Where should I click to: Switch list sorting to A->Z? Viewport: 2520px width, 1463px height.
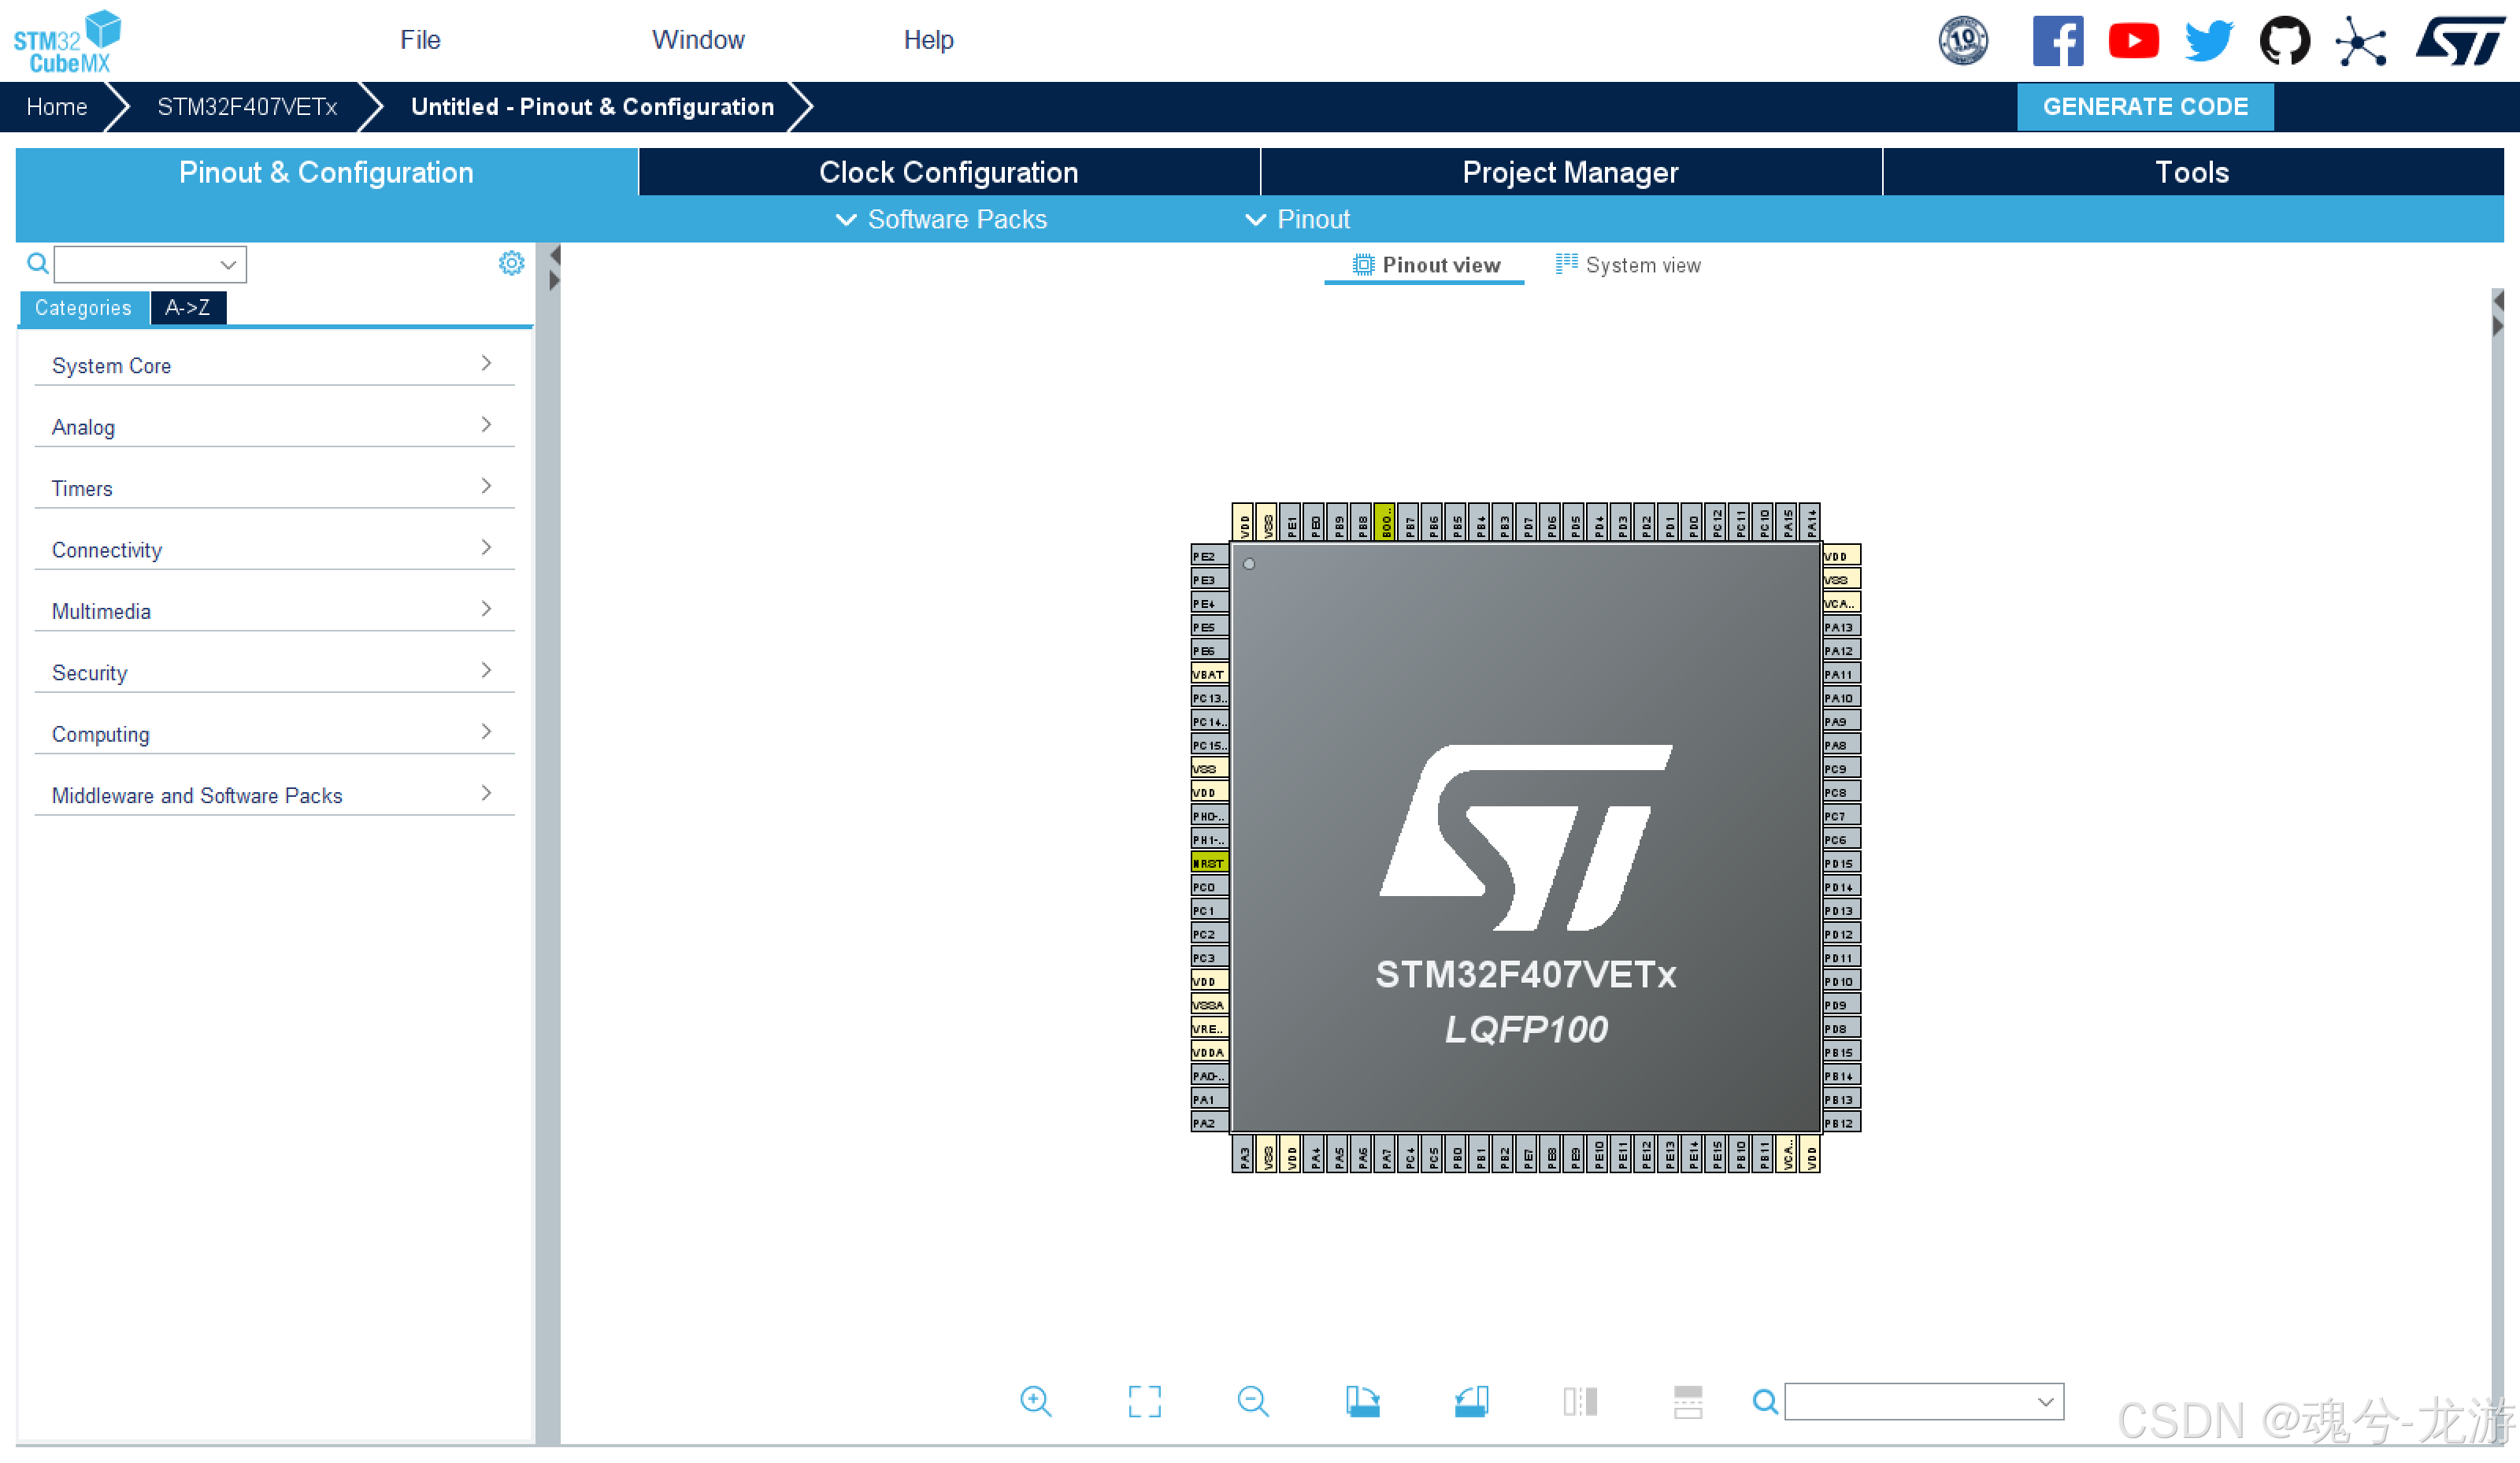click(x=187, y=308)
